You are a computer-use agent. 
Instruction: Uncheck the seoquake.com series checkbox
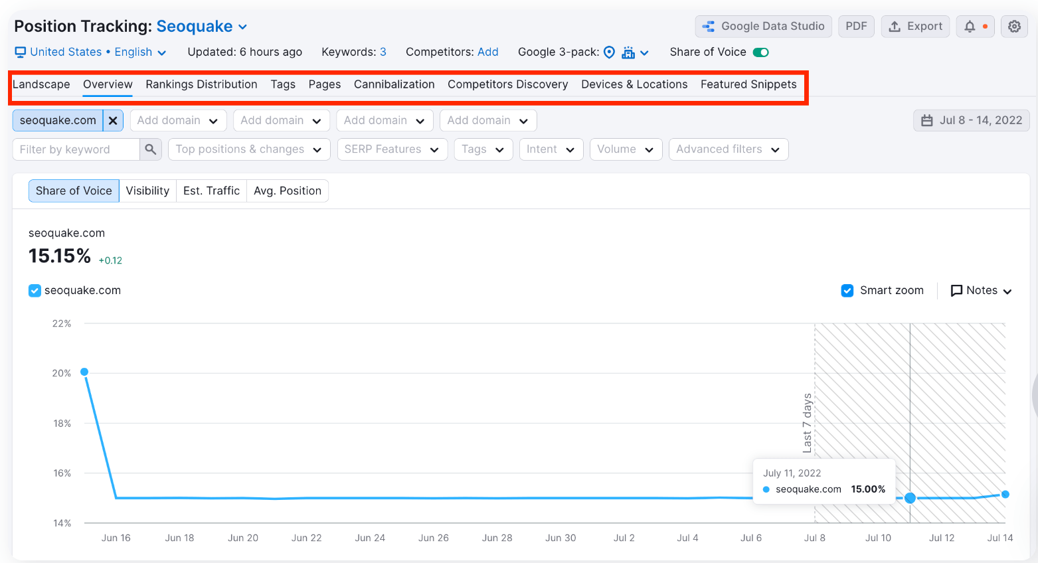(35, 290)
